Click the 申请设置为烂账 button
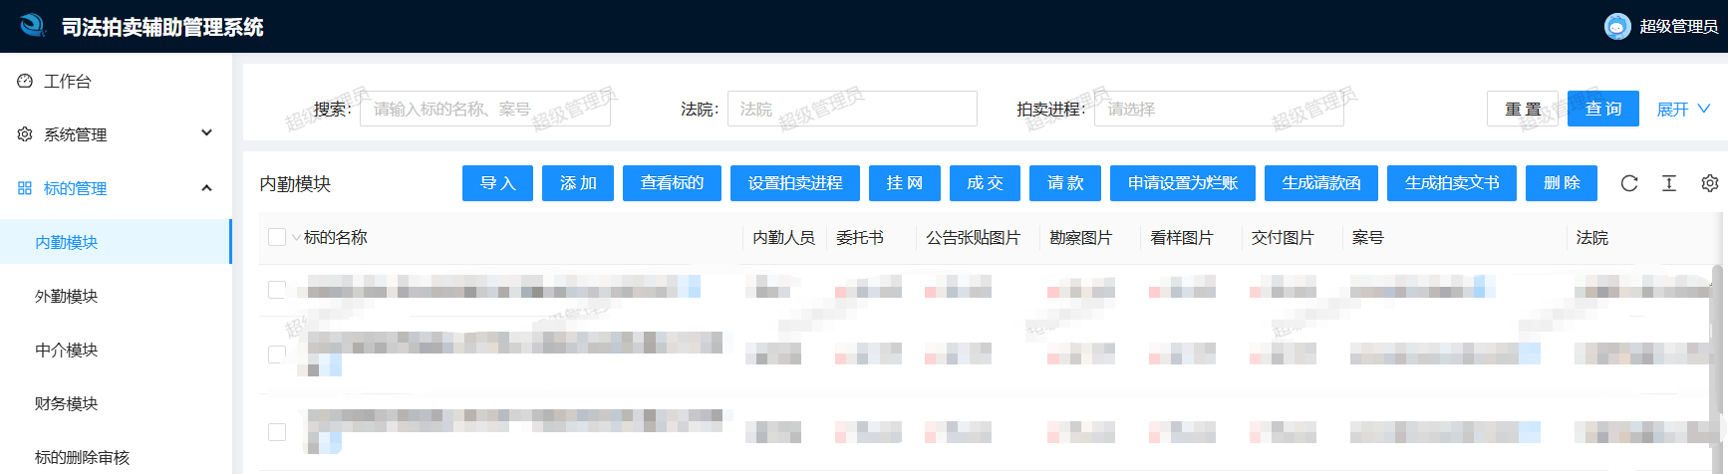Screen dimensions: 1728x474 pos(1183,183)
